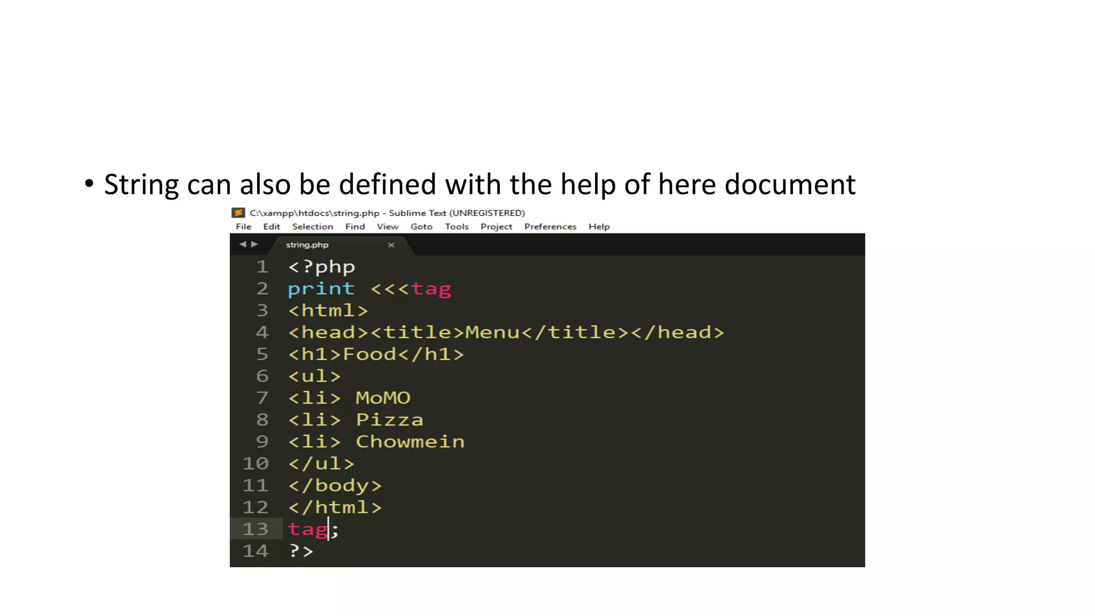Click the slide bullet text about here document
Viewport: 1095px width, 616px height.
coord(480,184)
